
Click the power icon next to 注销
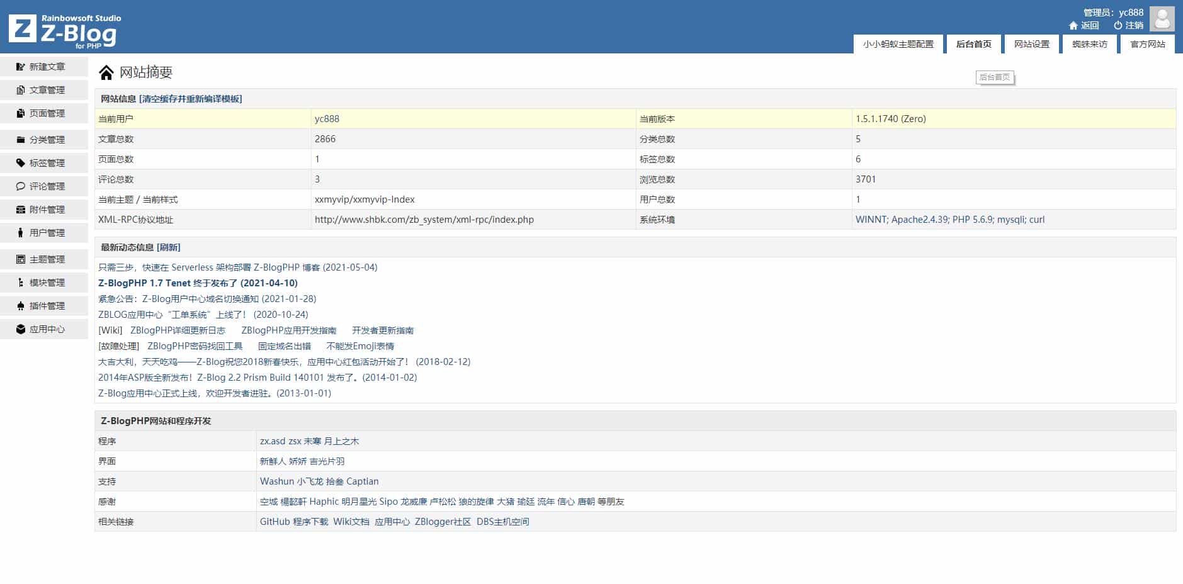pos(1118,26)
